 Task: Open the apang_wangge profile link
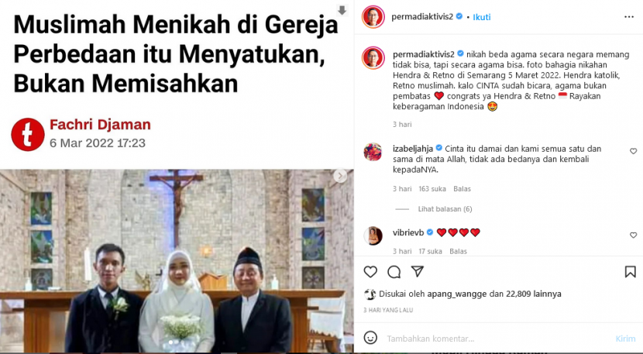point(457,294)
